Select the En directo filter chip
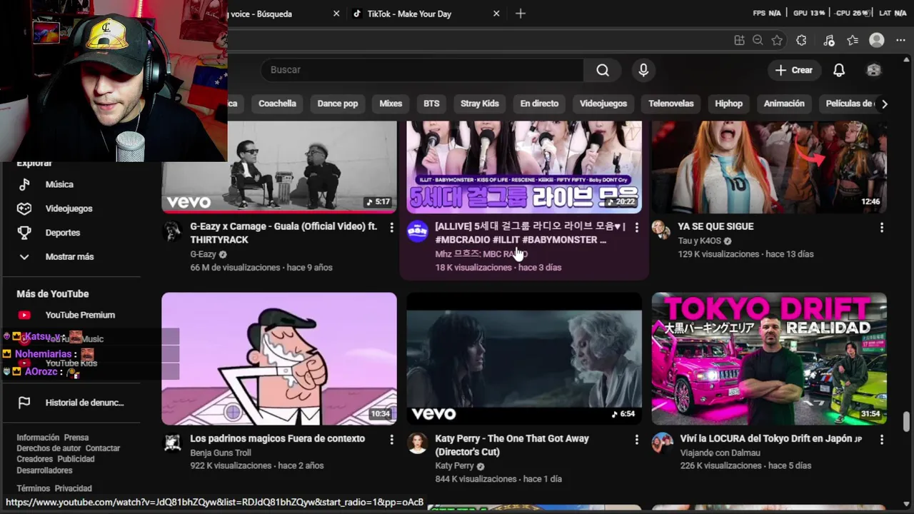914x514 pixels. [x=539, y=104]
